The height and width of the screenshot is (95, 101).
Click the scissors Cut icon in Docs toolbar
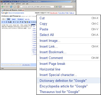coord(7,22)
